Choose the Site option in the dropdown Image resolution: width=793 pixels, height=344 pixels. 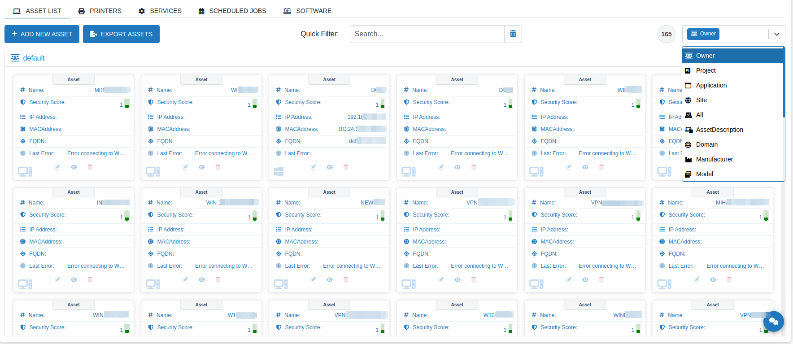[x=701, y=100]
